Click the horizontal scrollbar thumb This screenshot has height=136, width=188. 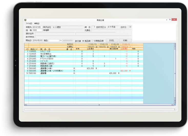[x=99, y=105]
